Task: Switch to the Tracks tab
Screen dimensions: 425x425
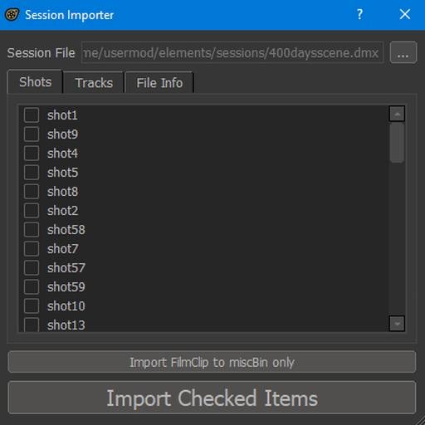Action: [94, 83]
